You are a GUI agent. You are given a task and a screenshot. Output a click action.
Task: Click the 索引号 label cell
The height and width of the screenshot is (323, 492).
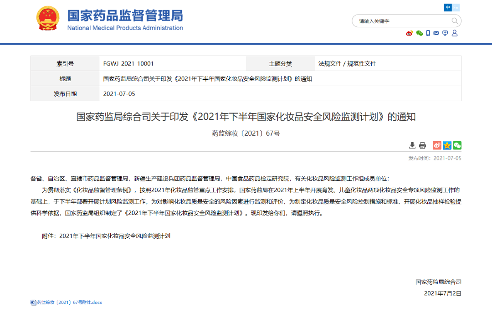65,64
